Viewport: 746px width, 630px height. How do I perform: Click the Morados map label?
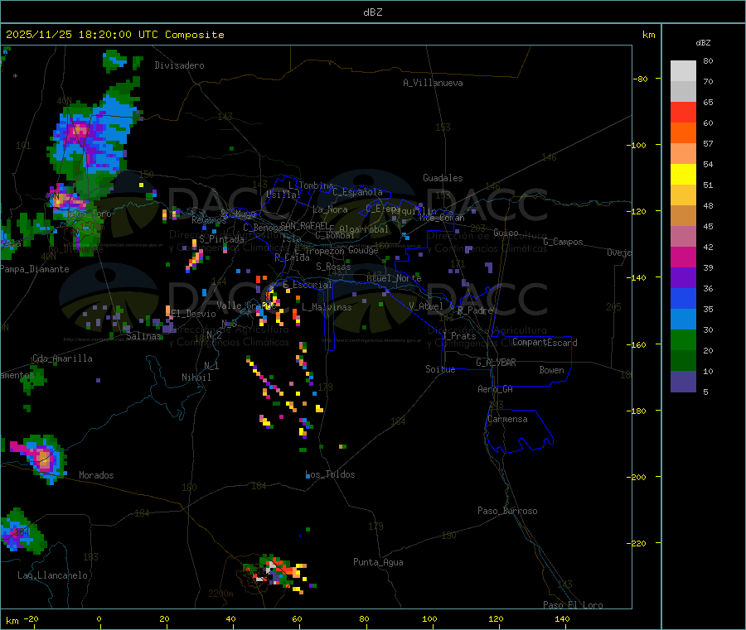tap(96, 475)
